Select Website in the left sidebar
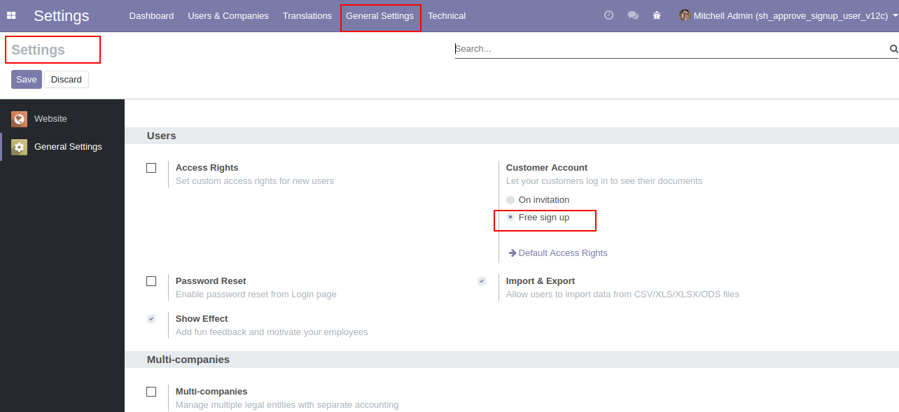 point(62,119)
